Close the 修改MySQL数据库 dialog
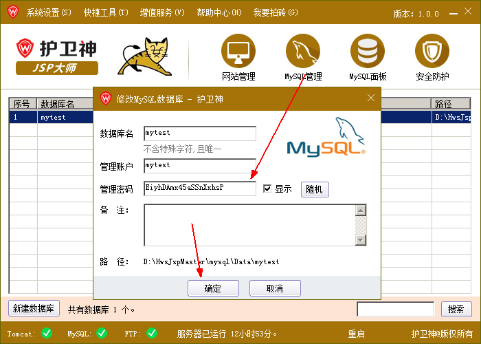The height and width of the screenshot is (344, 481). [x=371, y=98]
